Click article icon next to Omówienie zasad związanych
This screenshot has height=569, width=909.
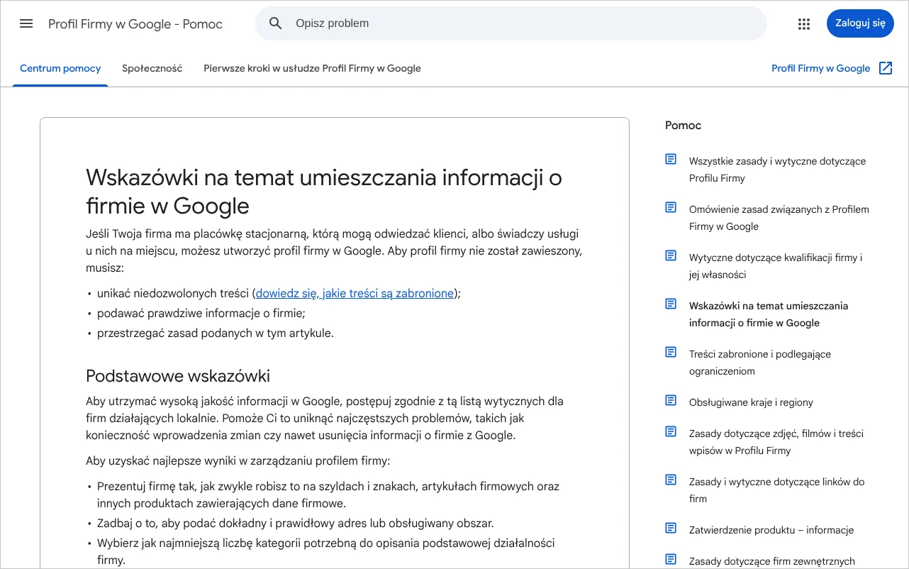(x=671, y=207)
